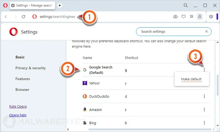Image resolution: width=220 pixels, height=132 pixels.
Task: Open three-dot menu for DuckDuckGo
Action: (204, 96)
